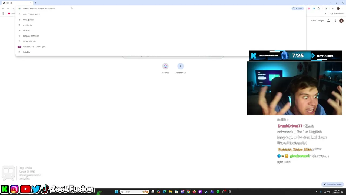The image size is (346, 195).
Task: Click the Windows taskbar search box
Action: pos(135,192)
